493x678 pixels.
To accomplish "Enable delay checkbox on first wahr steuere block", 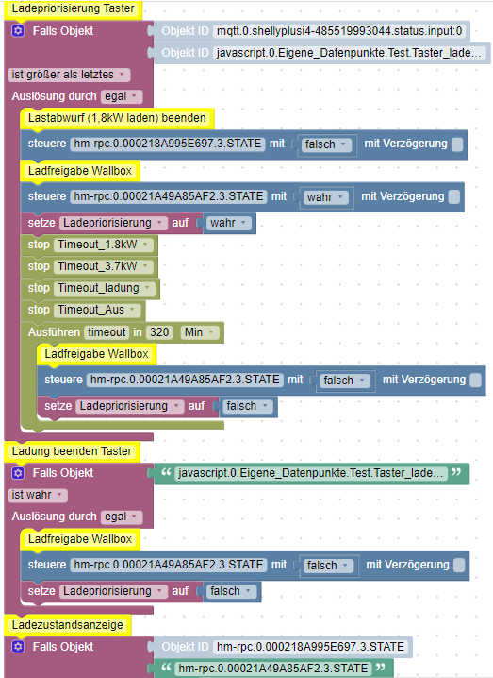I will (454, 196).
